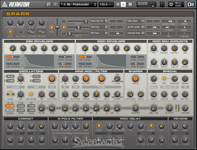Open the Filter Reso dropdown

click(x=136, y=21)
